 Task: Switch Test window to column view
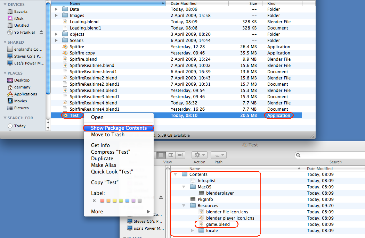click(171, 155)
